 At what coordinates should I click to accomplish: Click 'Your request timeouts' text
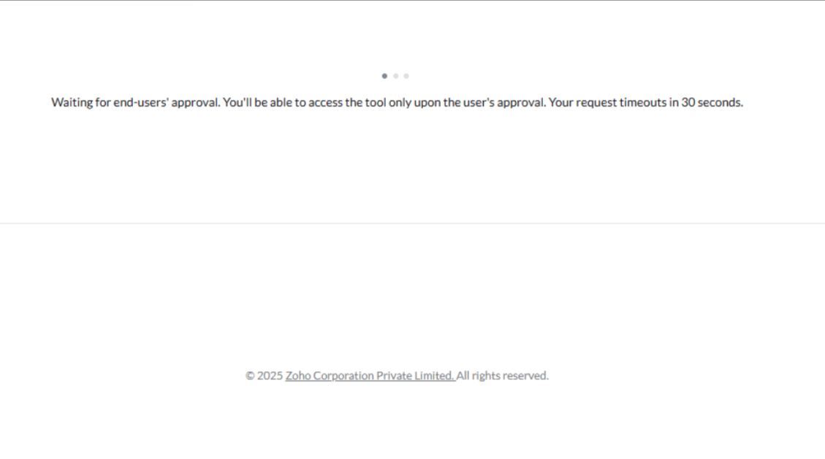click(x=608, y=102)
